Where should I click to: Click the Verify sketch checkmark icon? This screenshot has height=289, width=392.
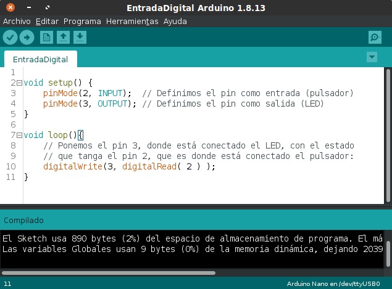pos(10,38)
